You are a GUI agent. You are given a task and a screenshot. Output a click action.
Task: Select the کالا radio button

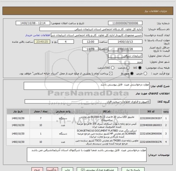click(140, 68)
